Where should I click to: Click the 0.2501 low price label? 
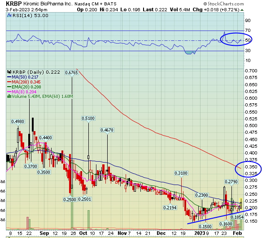(x=84, y=199)
